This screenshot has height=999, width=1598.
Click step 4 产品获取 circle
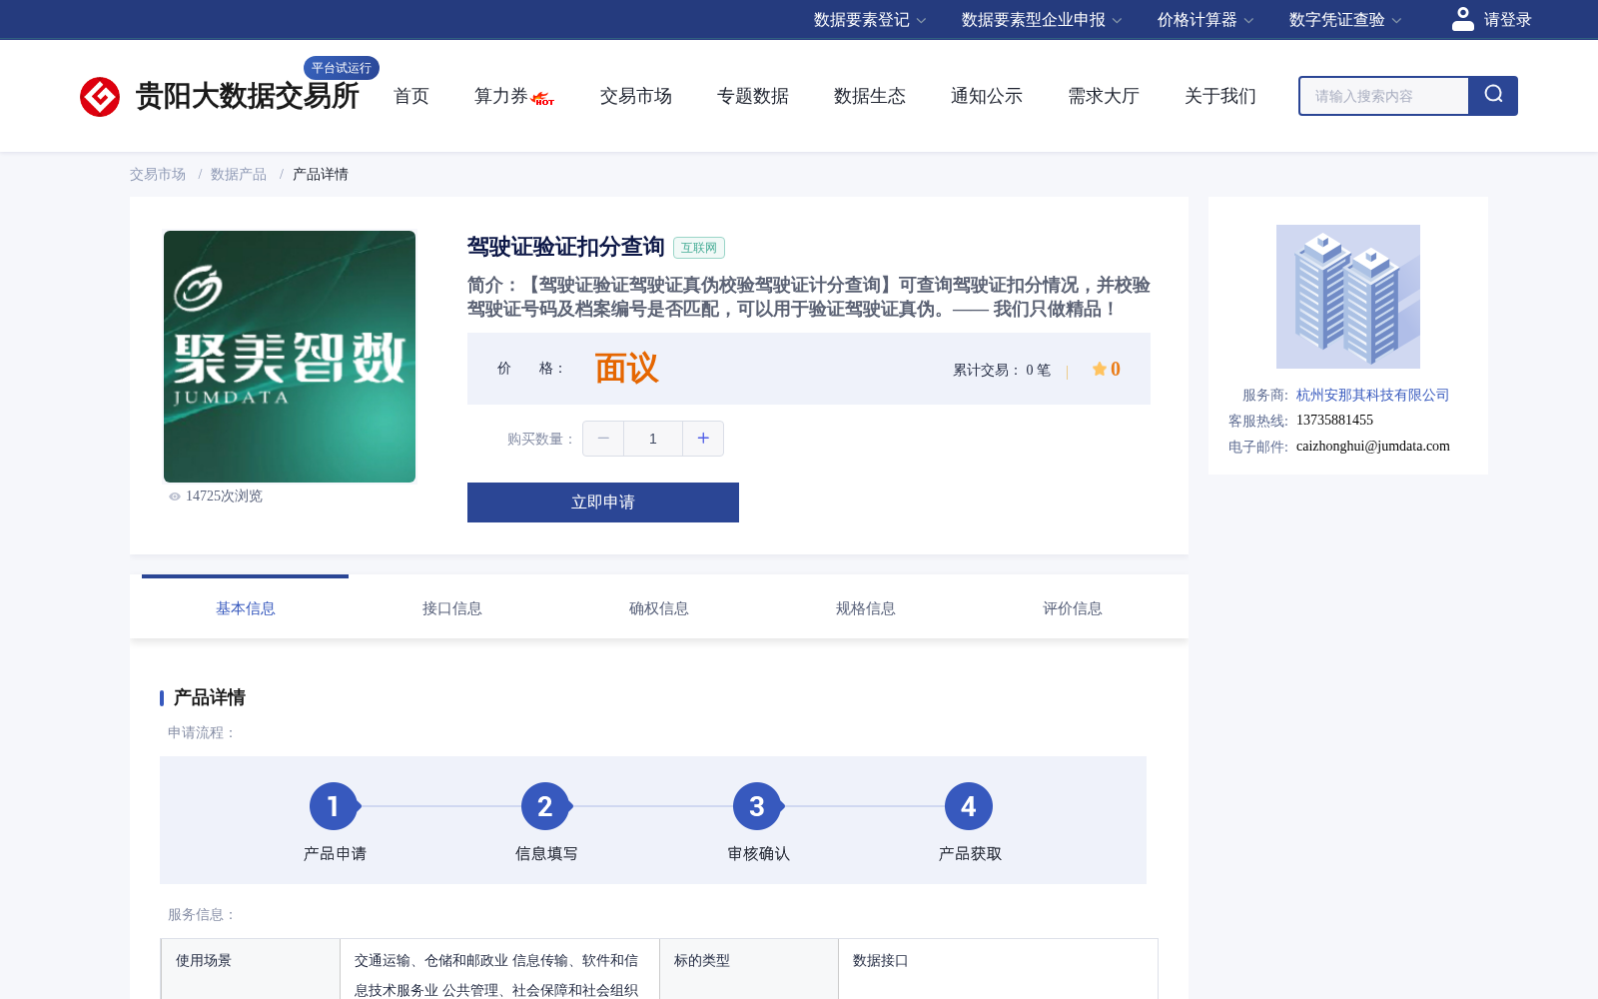[969, 806]
